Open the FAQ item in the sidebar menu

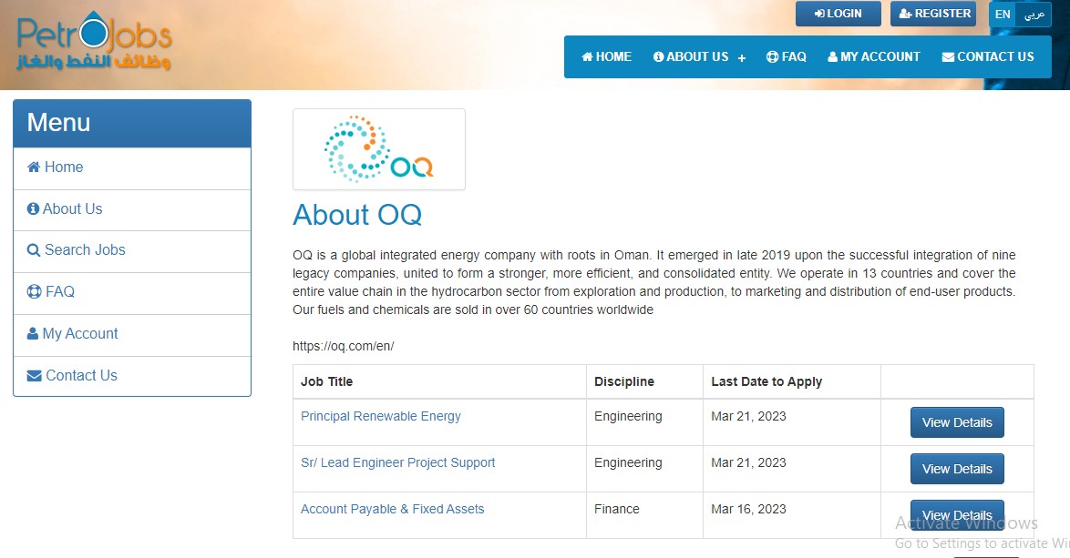[x=59, y=292]
